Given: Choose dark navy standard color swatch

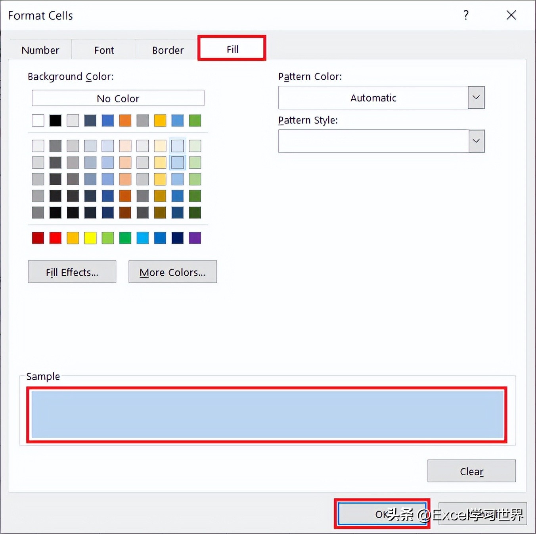Looking at the screenshot, I should (x=178, y=238).
